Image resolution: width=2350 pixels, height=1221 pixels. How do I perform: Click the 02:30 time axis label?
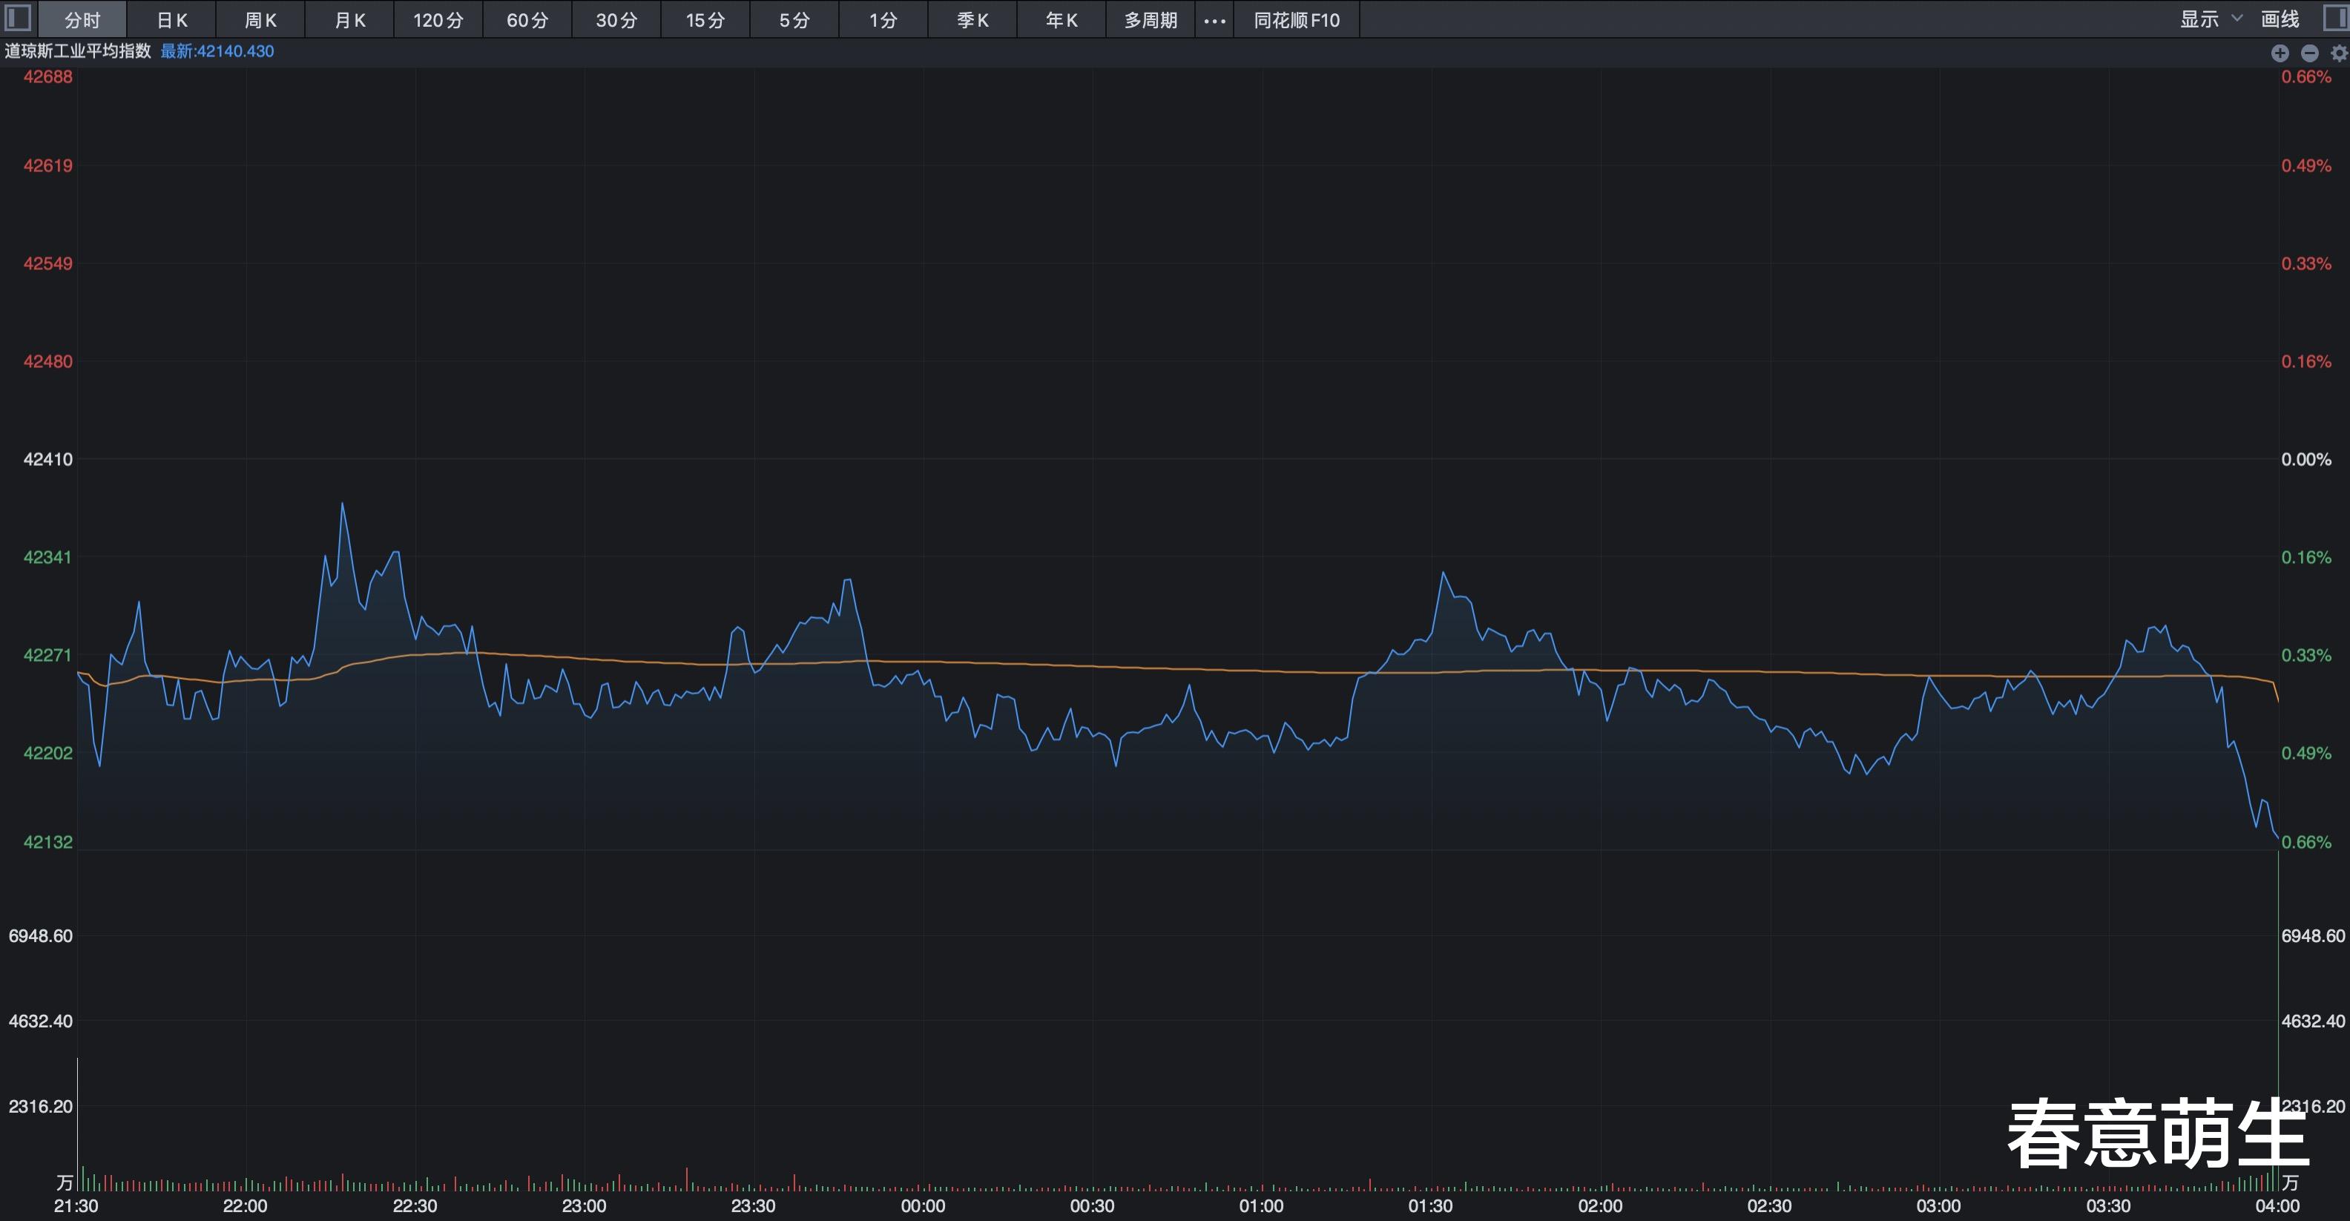coord(1769,1206)
